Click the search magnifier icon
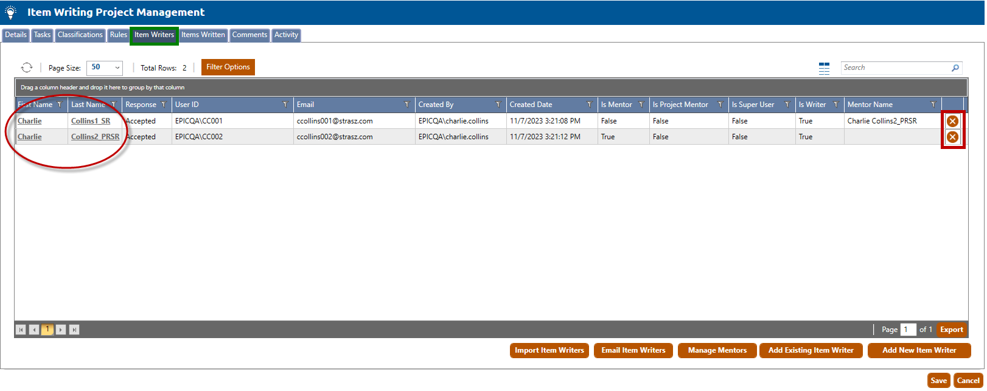 955,68
